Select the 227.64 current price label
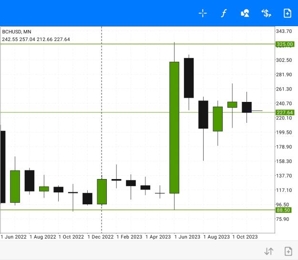The width and height of the screenshot is (298, 260). click(285, 112)
